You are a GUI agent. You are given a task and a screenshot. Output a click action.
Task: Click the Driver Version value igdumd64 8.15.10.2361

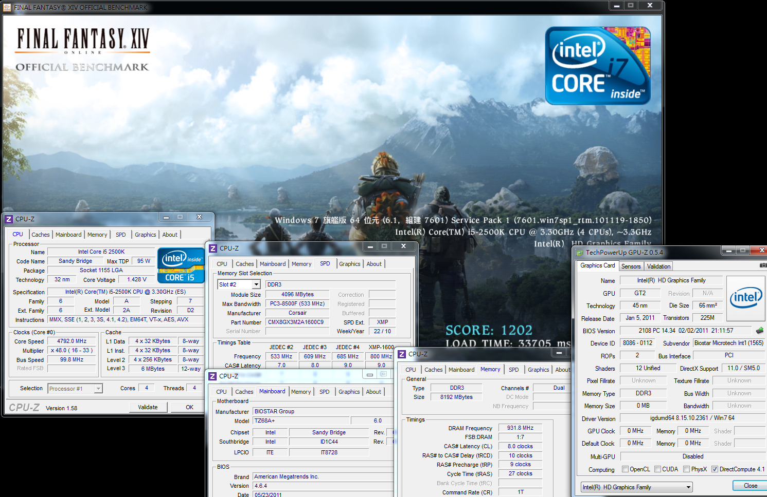692,418
